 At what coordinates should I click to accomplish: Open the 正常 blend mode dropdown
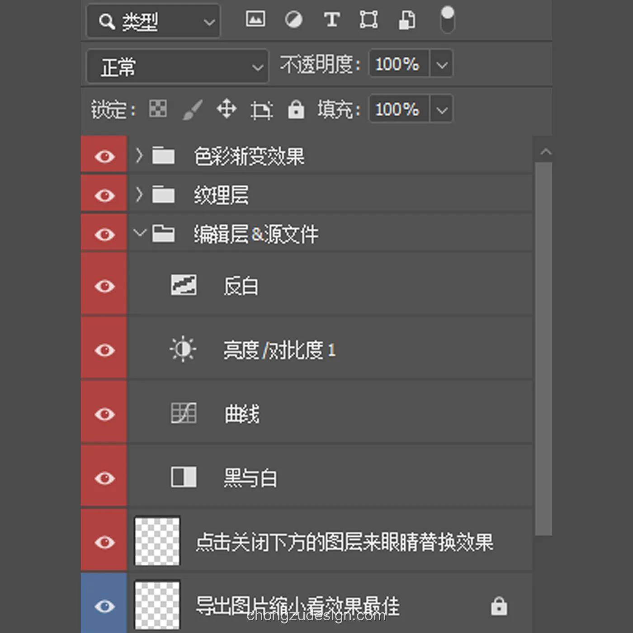pyautogui.click(x=177, y=66)
